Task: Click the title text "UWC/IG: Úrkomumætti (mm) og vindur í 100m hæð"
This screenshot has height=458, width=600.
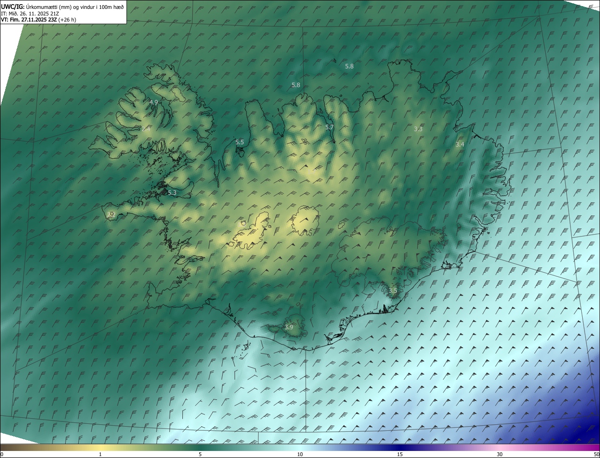Action: 62,7
